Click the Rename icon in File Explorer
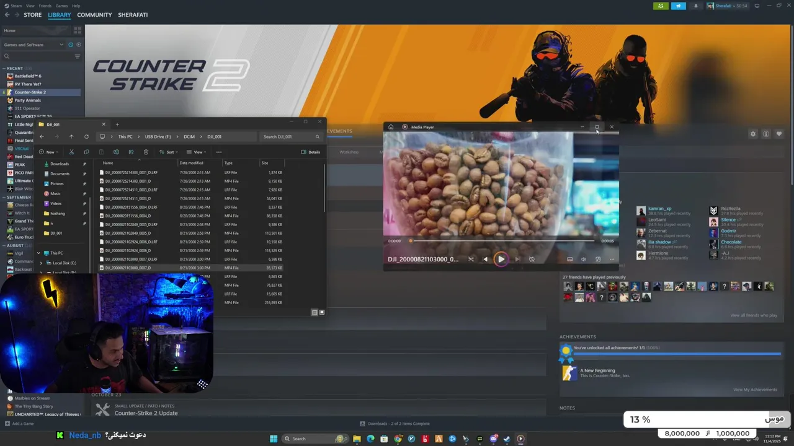The image size is (794, 446). pyautogui.click(x=116, y=152)
